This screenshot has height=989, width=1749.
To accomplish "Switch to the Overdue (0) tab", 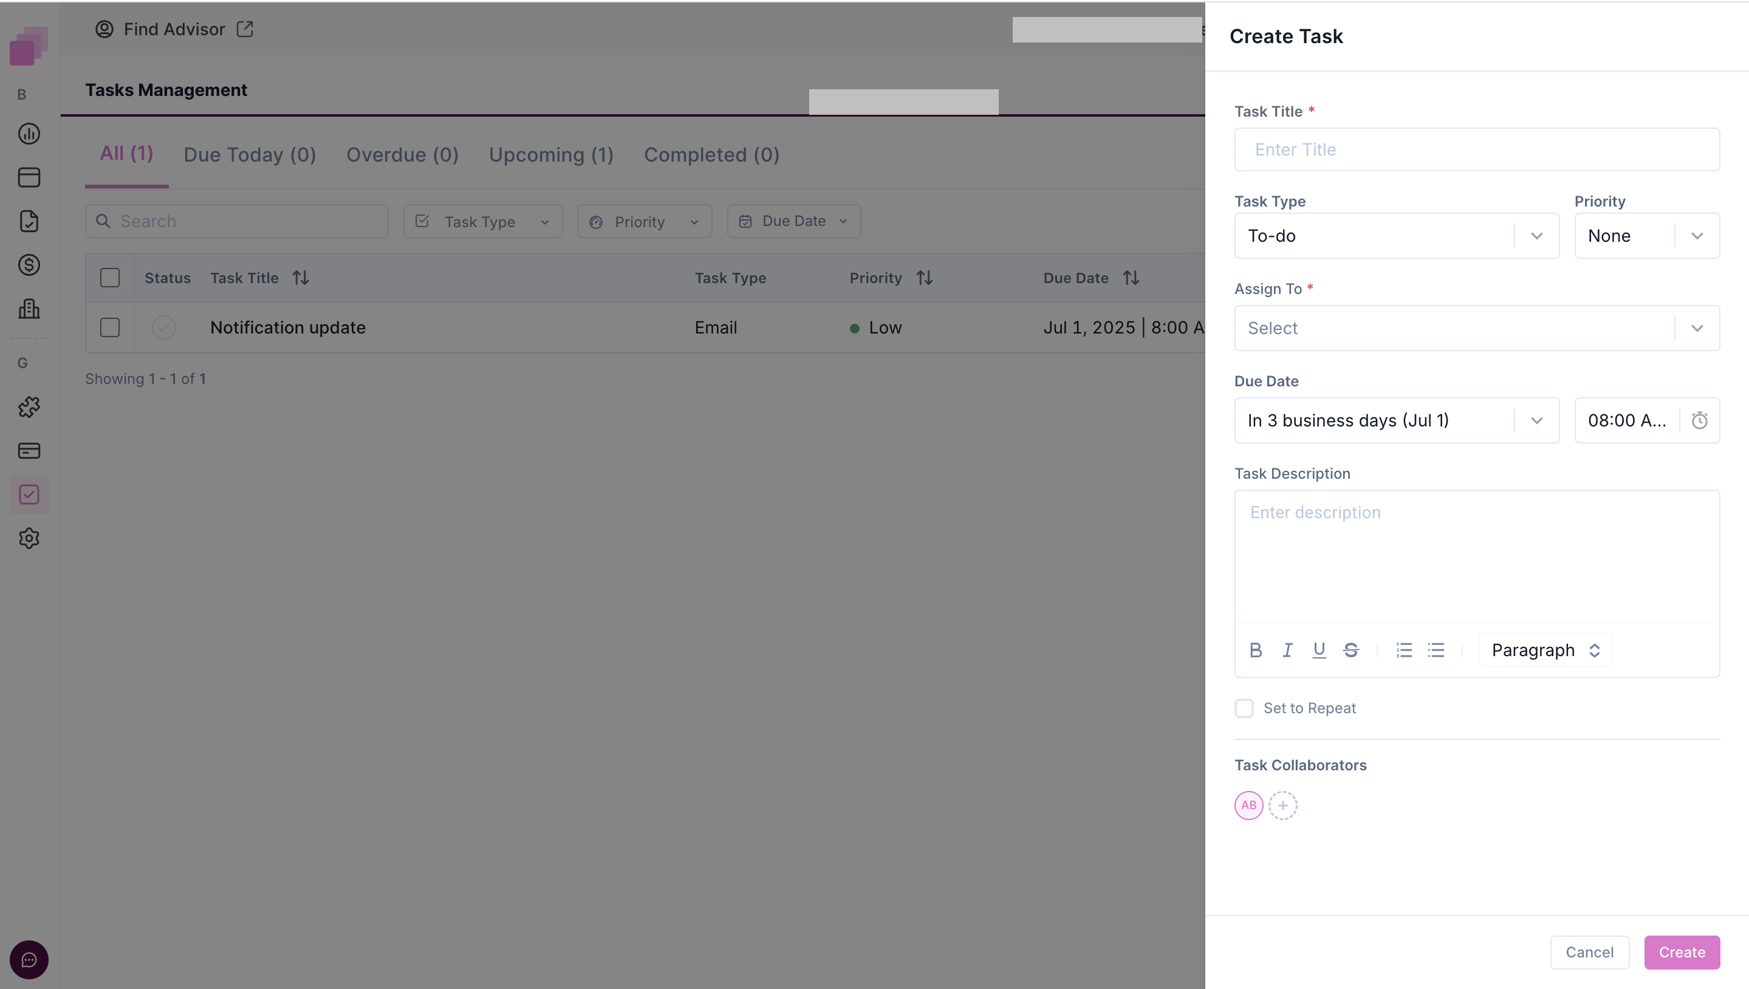I will point(402,155).
